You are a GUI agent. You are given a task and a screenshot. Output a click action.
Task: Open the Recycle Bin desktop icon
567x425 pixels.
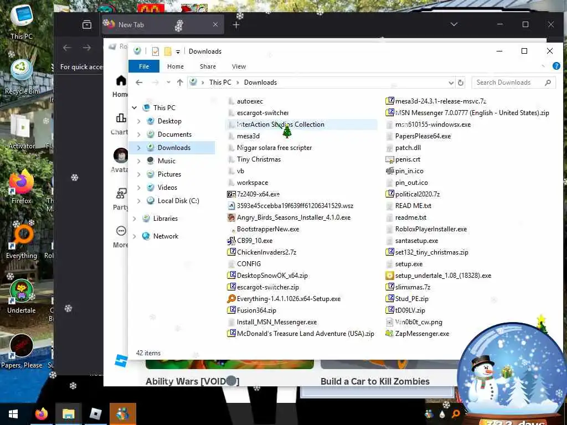(x=22, y=77)
